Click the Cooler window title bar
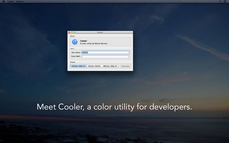 pos(100,32)
